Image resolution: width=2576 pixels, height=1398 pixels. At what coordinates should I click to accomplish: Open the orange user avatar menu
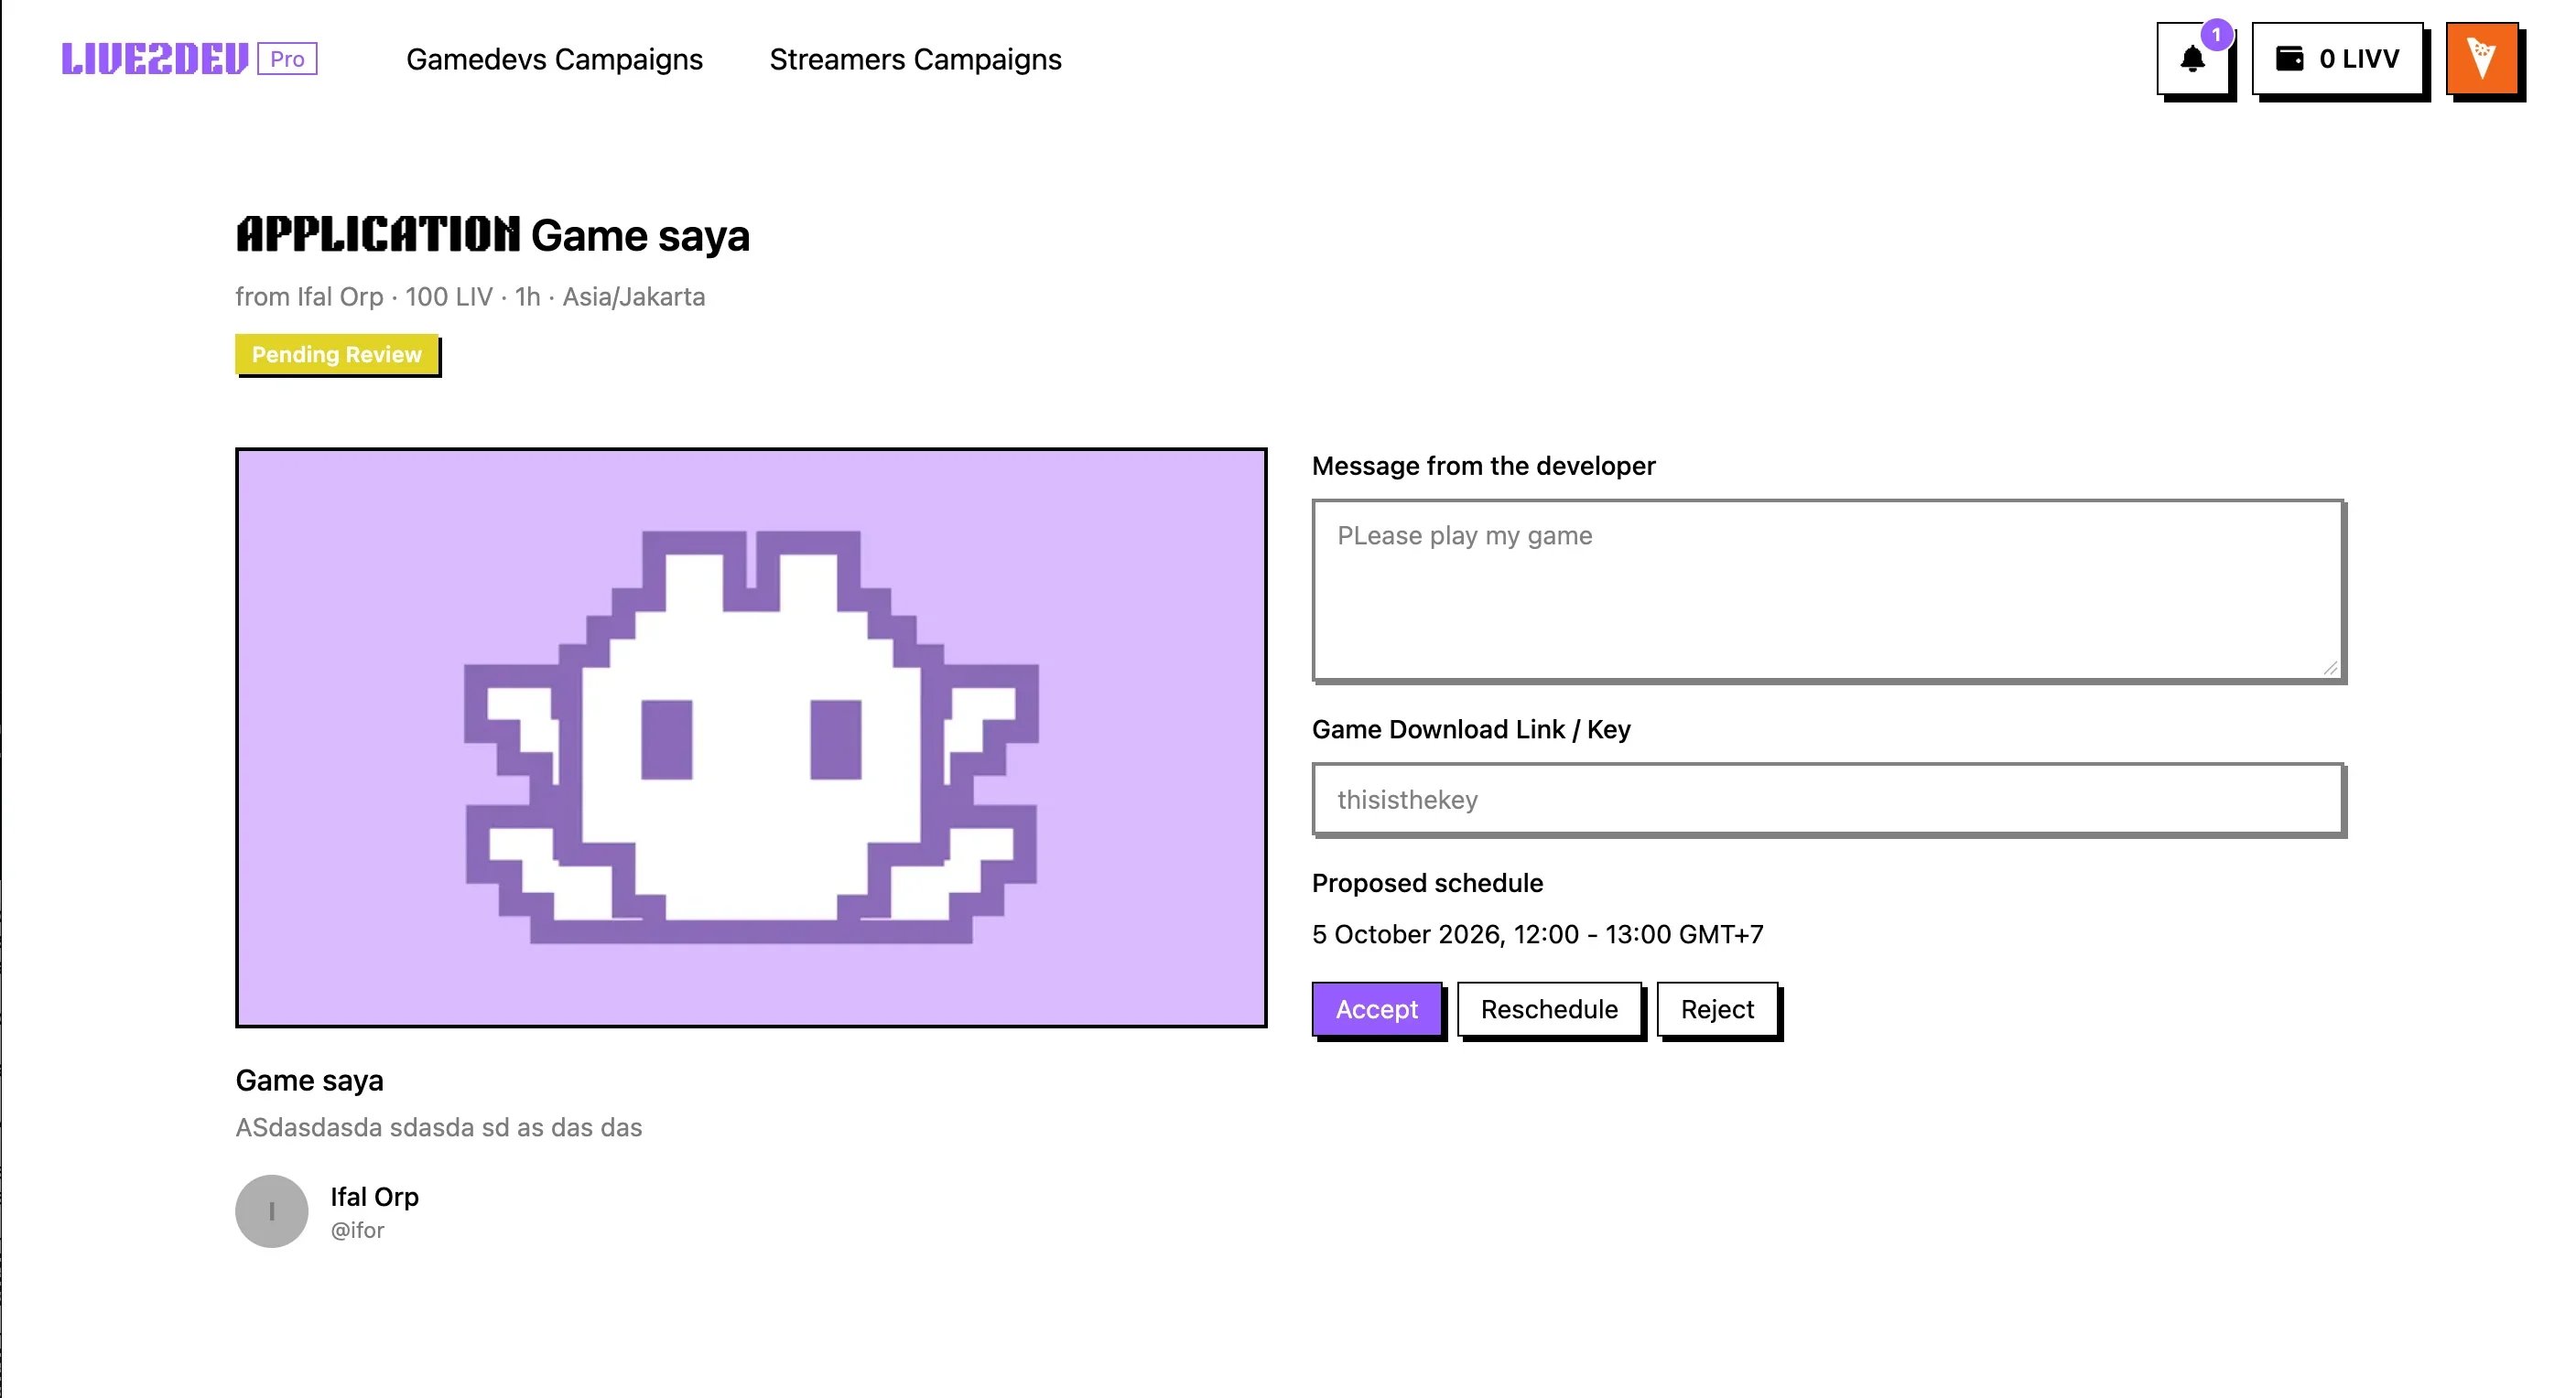point(2482,59)
